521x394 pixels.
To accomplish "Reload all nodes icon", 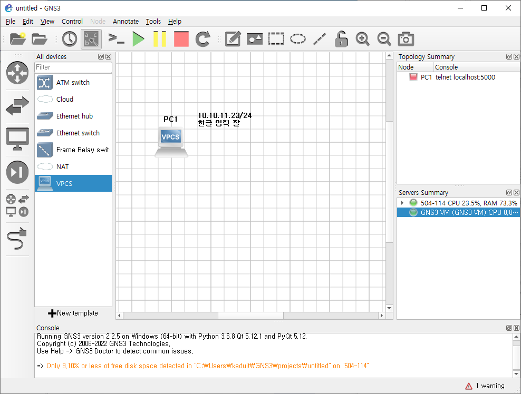I will 202,39.
